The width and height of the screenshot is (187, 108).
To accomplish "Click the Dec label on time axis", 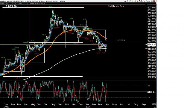I will point(81,104).
